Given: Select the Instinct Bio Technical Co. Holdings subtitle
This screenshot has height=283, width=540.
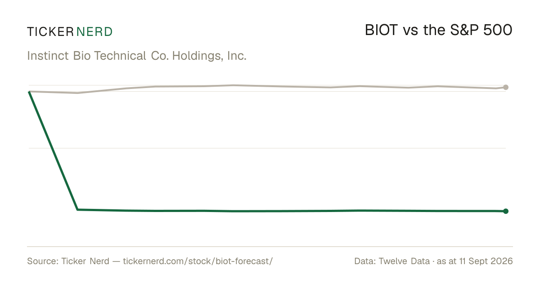Looking at the screenshot, I should pyautogui.click(x=137, y=56).
